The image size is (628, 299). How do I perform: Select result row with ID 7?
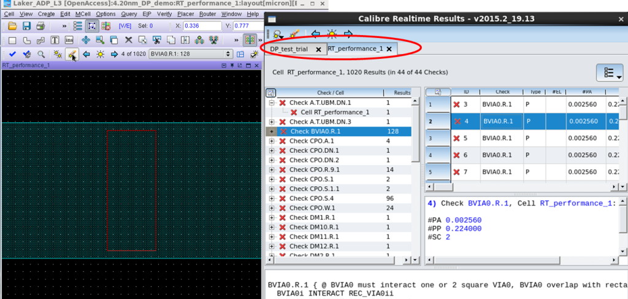tap(535, 172)
